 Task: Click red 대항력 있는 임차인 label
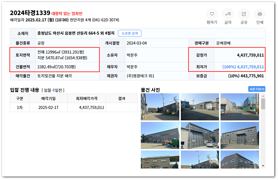[67, 14]
